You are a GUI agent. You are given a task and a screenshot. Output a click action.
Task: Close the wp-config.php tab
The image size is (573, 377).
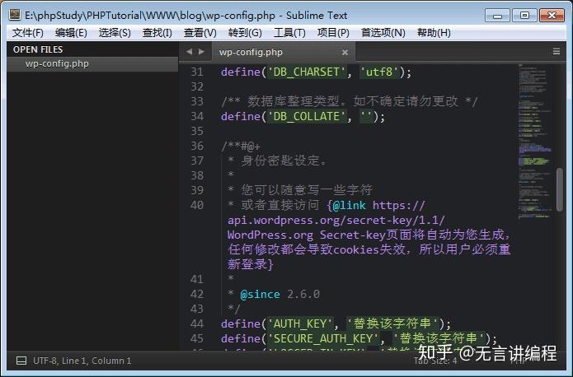coord(345,53)
